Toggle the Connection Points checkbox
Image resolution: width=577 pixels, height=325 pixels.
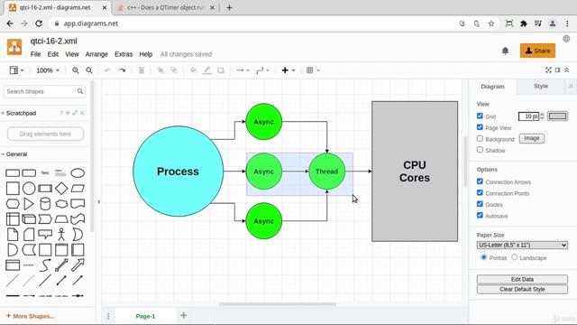click(480, 192)
